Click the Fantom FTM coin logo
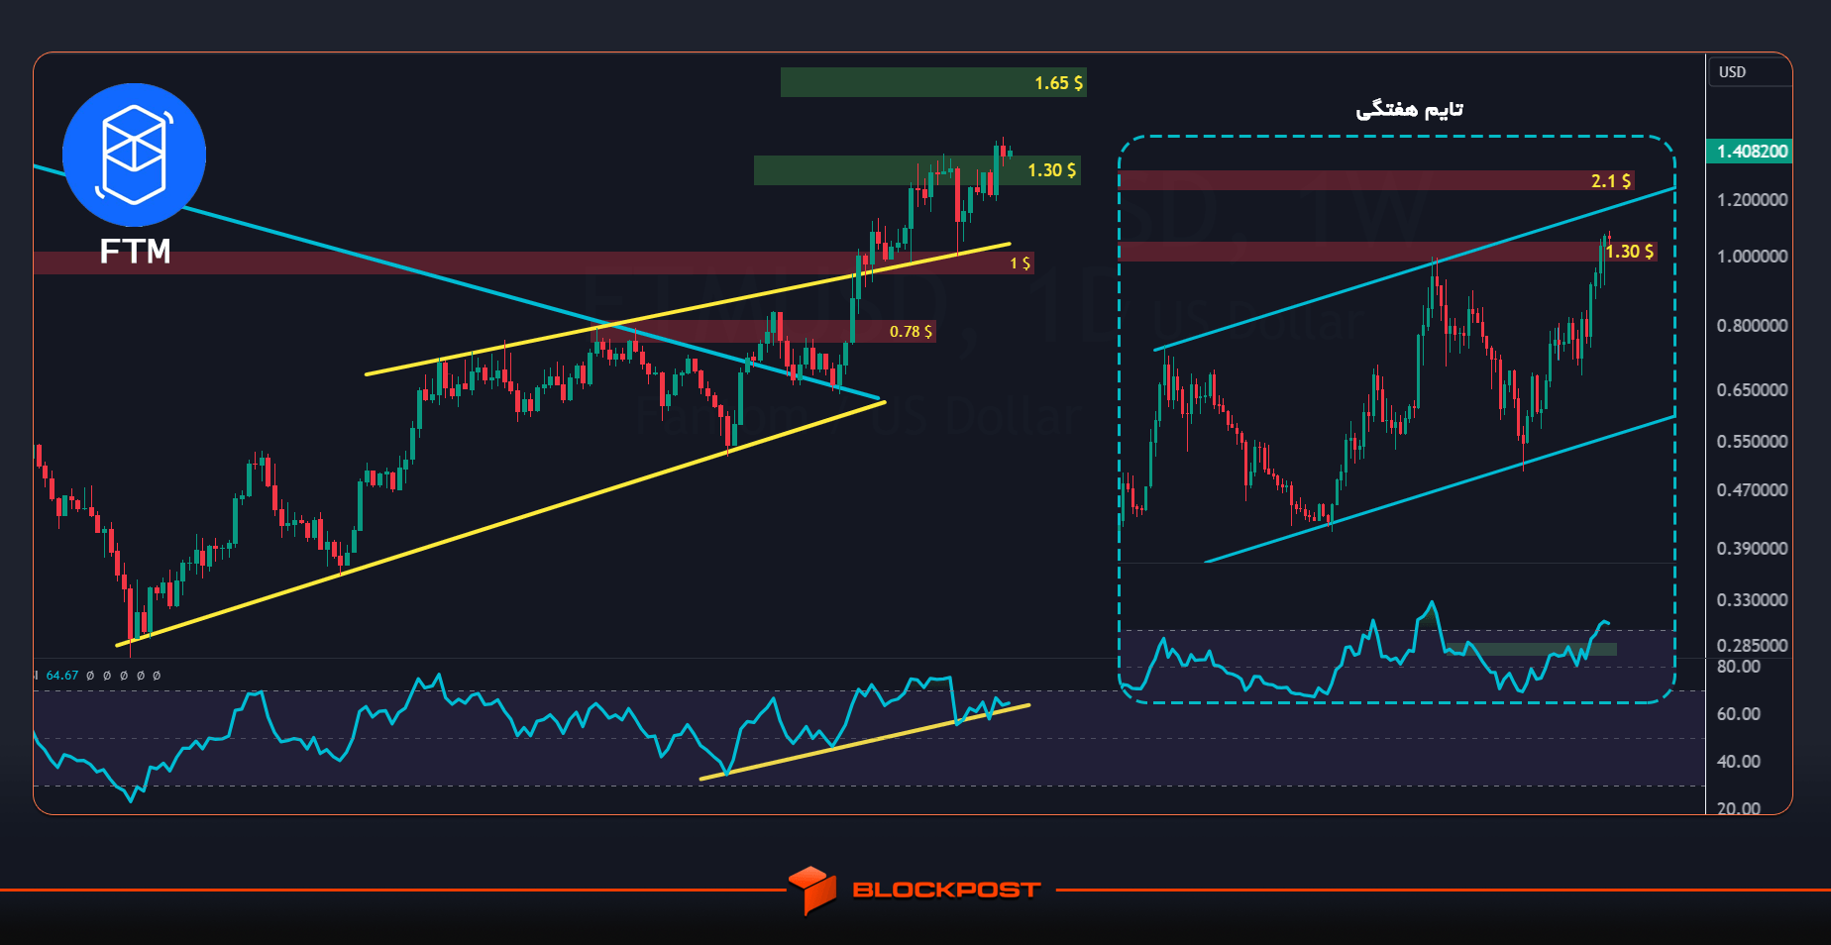 coord(134,156)
